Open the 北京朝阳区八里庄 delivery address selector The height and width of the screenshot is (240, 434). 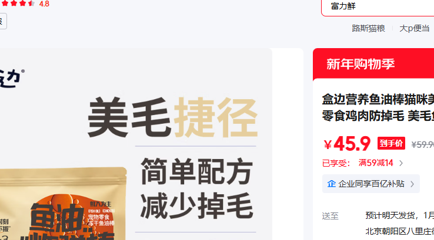399,231
